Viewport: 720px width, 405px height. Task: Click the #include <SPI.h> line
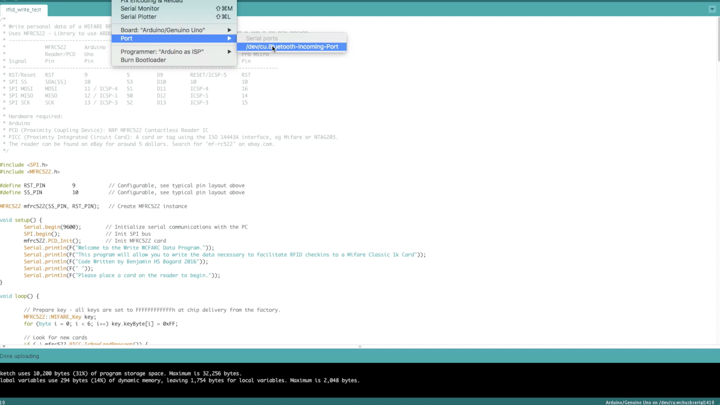(24, 165)
